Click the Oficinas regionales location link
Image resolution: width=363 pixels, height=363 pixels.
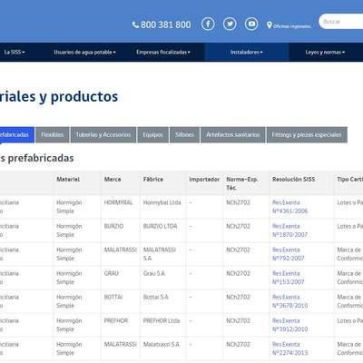289,26
